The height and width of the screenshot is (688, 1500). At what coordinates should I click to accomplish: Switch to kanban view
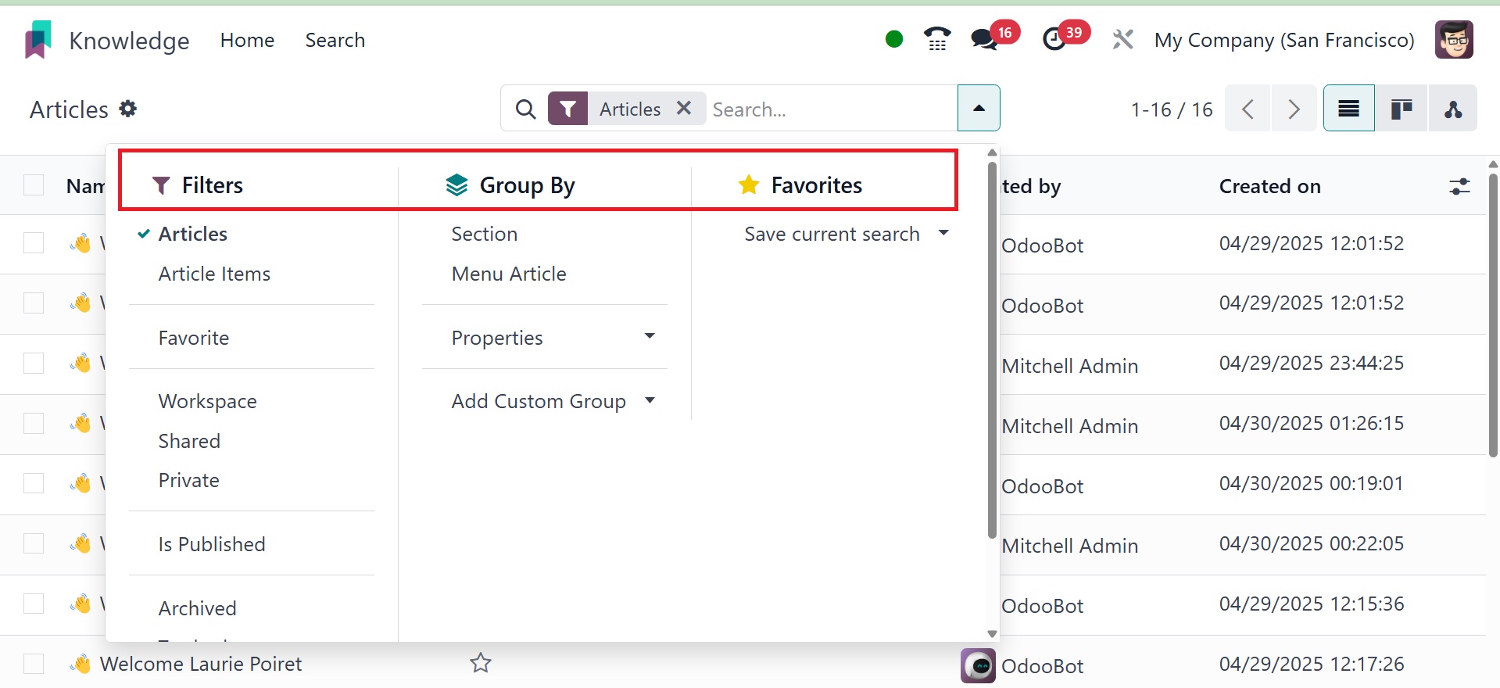(x=1401, y=109)
